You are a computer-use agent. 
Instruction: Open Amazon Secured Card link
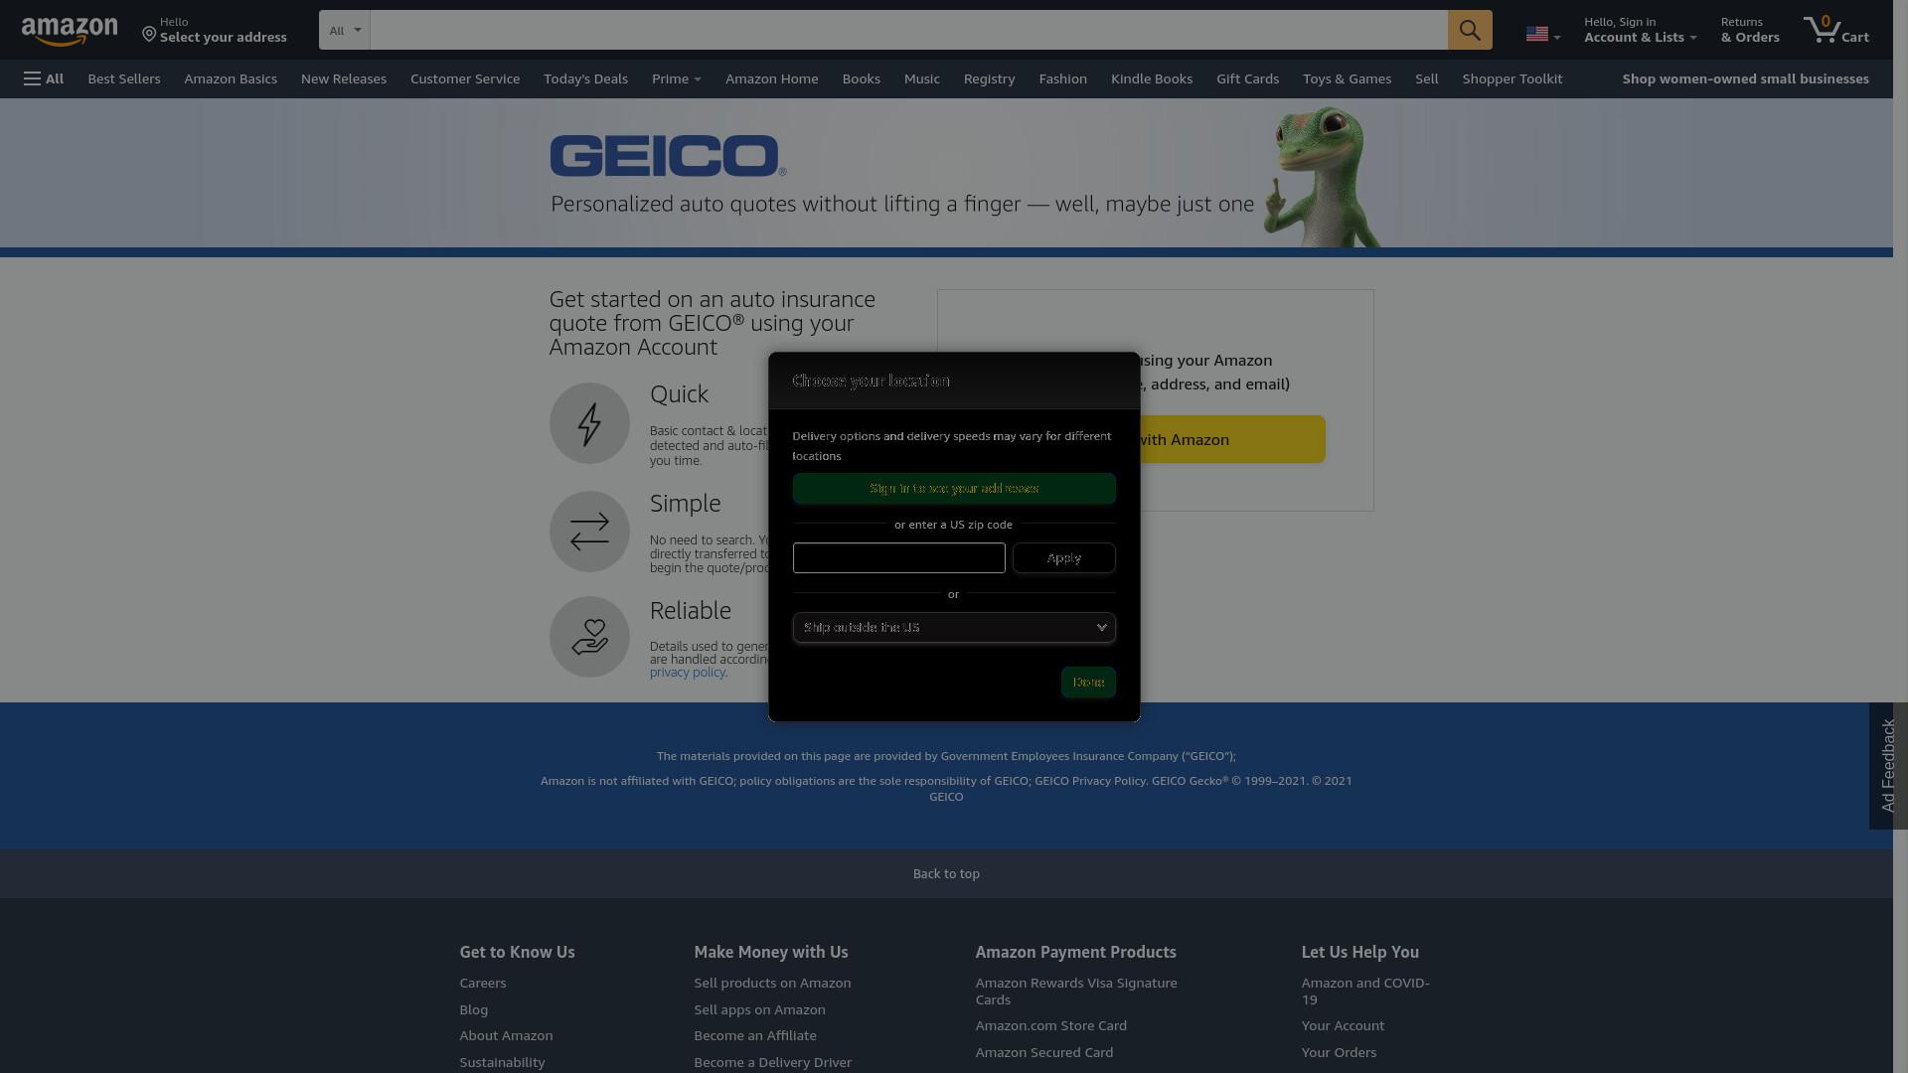[1043, 1053]
